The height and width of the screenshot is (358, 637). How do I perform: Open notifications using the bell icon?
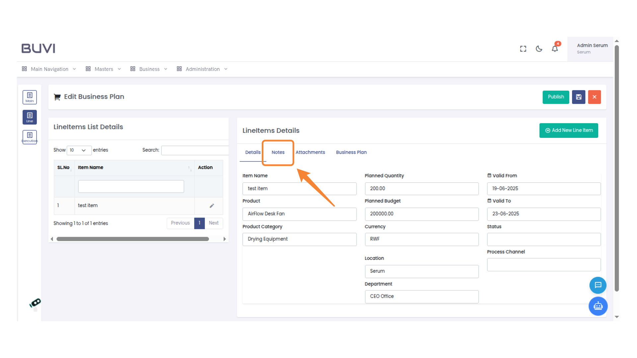point(554,48)
